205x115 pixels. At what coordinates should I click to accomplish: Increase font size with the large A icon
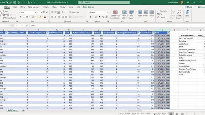coord(44,12)
